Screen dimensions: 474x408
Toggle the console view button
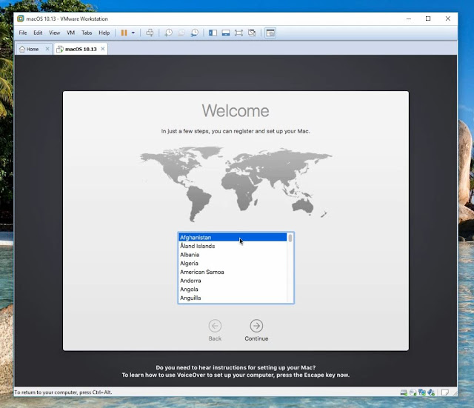pos(270,33)
